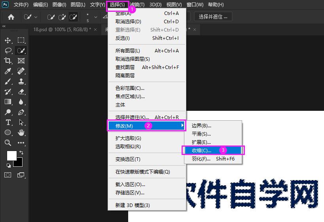The height and width of the screenshot is (222, 324).
Task: Select the Rectangular Marquee tool
Action: tap(21, 40)
